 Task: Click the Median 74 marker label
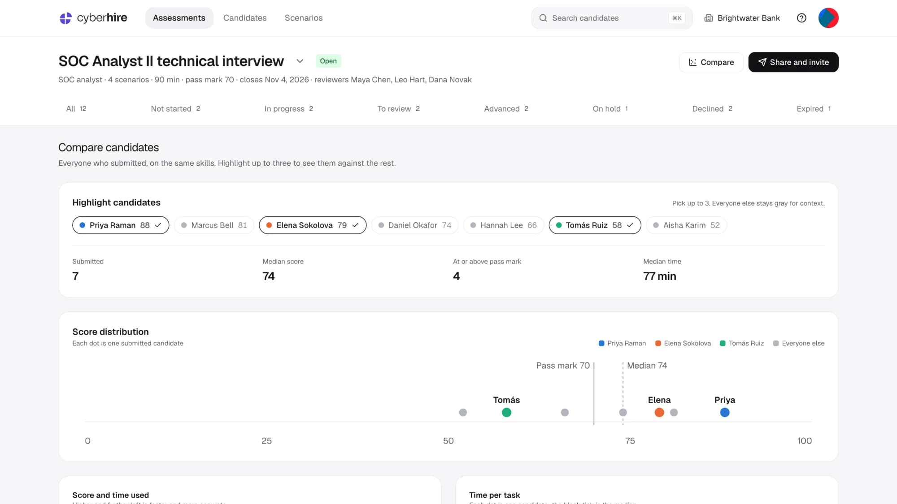coord(647,366)
